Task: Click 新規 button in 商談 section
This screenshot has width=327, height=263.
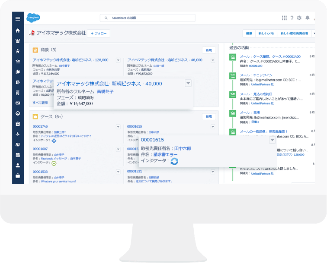Action: (x=208, y=50)
